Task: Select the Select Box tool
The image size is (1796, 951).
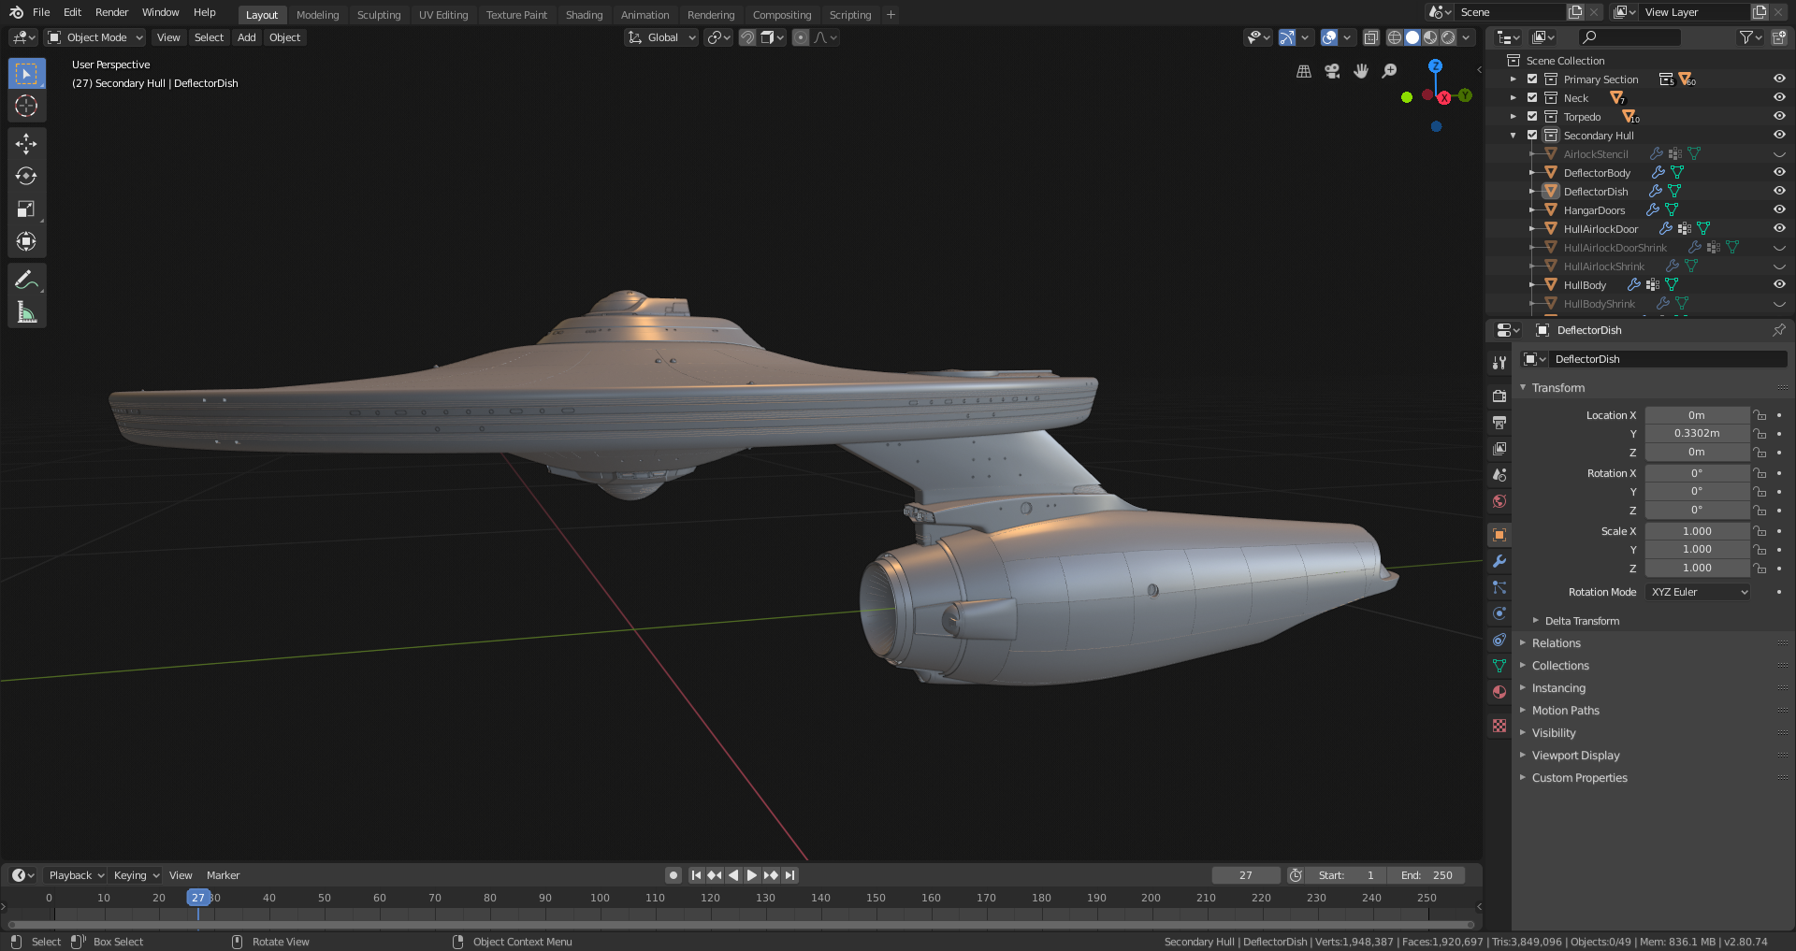Action: (x=26, y=73)
